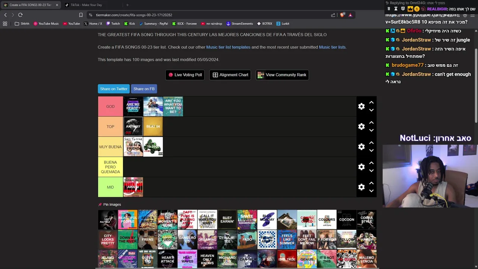The height and width of the screenshot is (269, 478).
Task: Close the FIFA SONGS tier list tab
Action: coord(57,5)
